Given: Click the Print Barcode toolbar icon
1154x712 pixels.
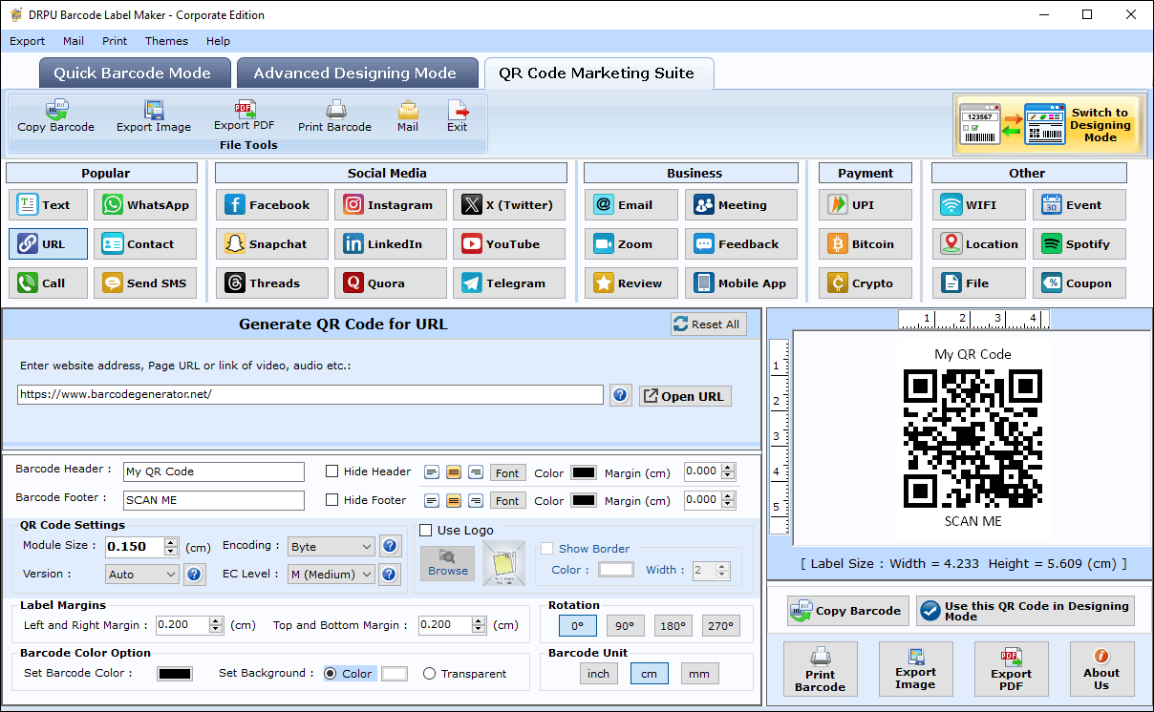Looking at the screenshot, I should point(334,116).
